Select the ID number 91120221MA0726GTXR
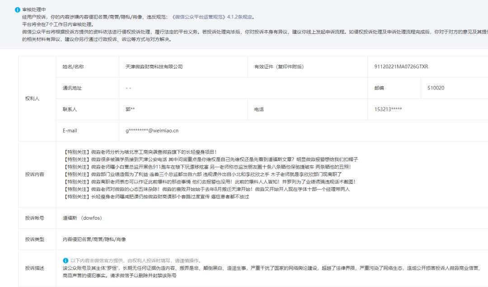Viewport: 488px width, 287px height. pyautogui.click(x=401, y=66)
